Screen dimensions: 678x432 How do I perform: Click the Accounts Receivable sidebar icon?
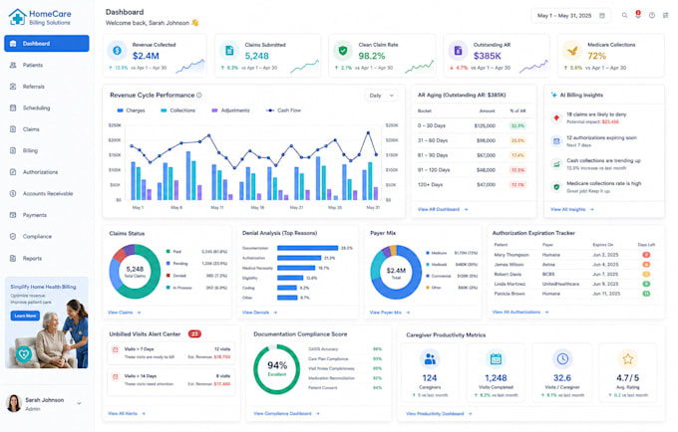[13, 194]
